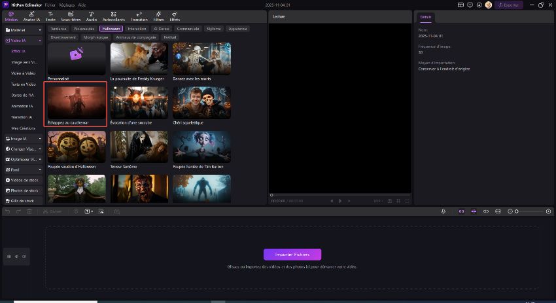The width and height of the screenshot is (556, 303).
Task: Open the Avatar IA tool
Action: 31,16
